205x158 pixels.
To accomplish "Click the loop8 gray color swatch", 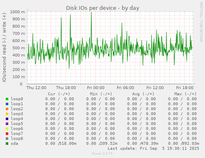I will click(x=7, y=139).
